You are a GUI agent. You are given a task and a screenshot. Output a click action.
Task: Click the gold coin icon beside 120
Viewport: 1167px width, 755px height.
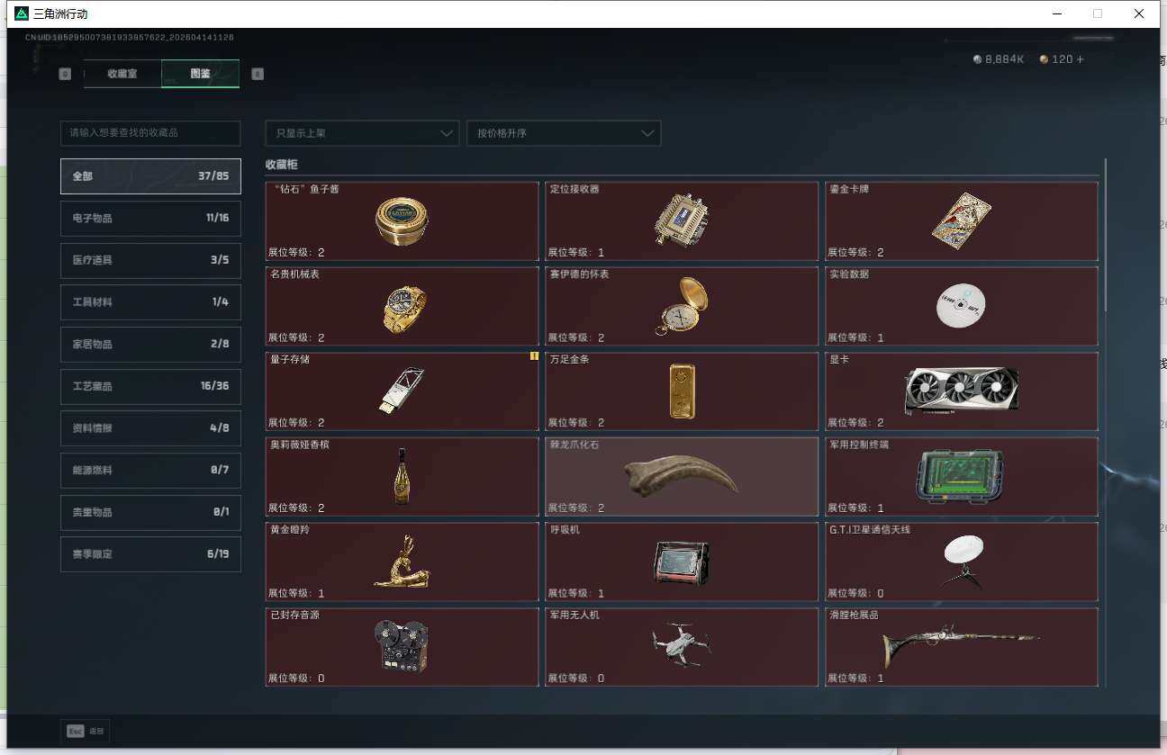(1044, 59)
